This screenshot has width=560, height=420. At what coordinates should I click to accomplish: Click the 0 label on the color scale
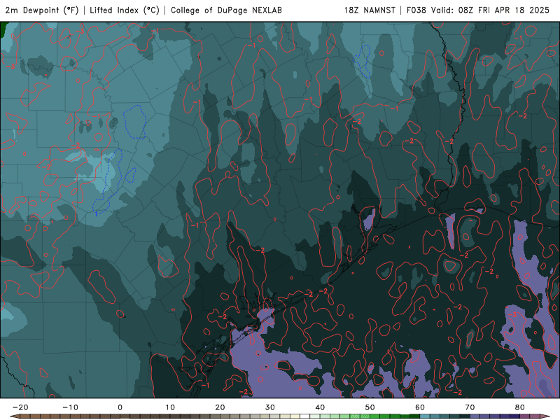[x=120, y=407]
